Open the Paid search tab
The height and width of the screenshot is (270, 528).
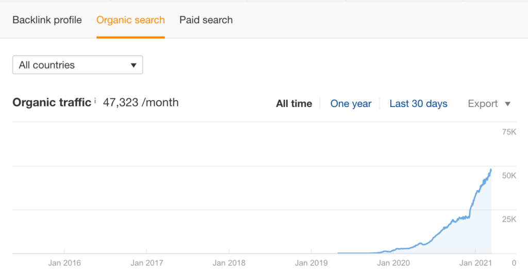tap(206, 20)
